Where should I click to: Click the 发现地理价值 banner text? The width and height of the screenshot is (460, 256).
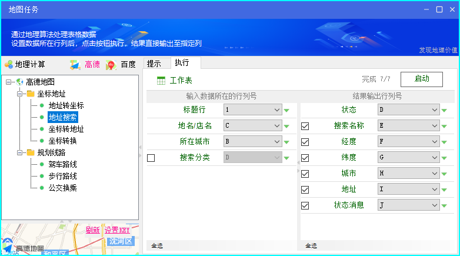click(x=438, y=50)
